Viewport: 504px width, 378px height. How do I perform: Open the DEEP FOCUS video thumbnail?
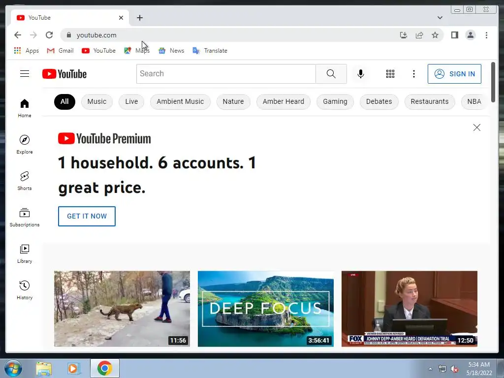point(265,309)
